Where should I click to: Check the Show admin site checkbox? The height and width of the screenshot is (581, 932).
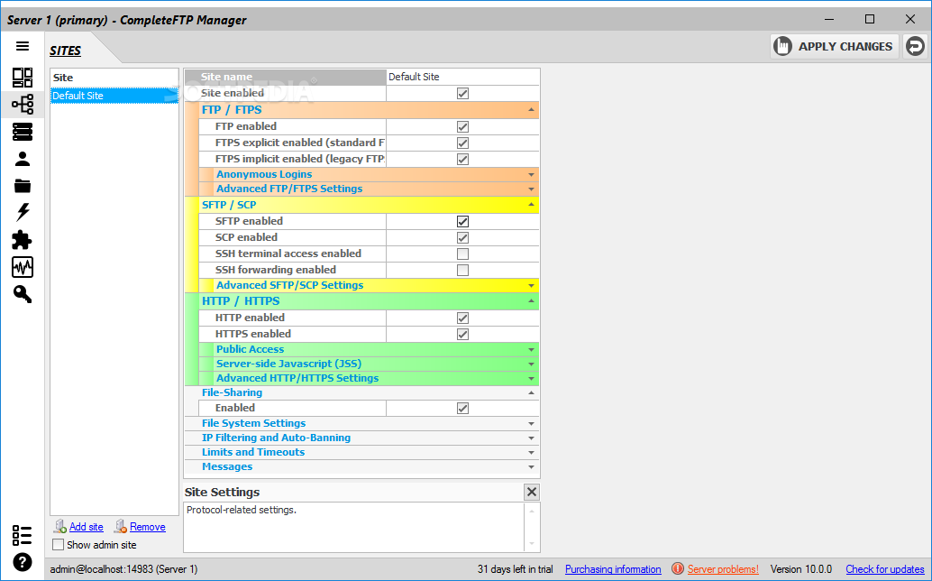pos(59,544)
